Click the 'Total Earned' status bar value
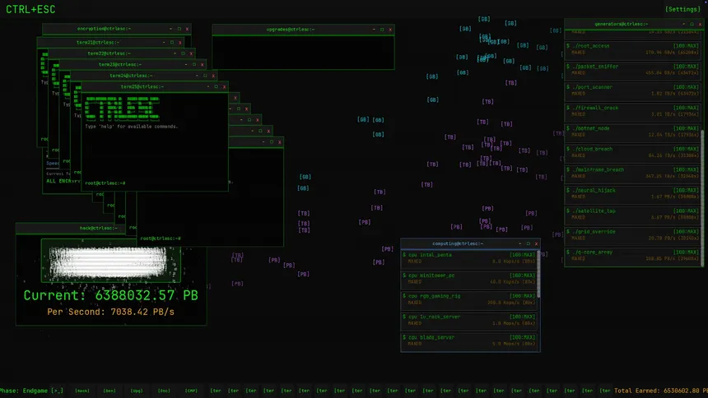The height and width of the screenshot is (398, 708). (660, 391)
